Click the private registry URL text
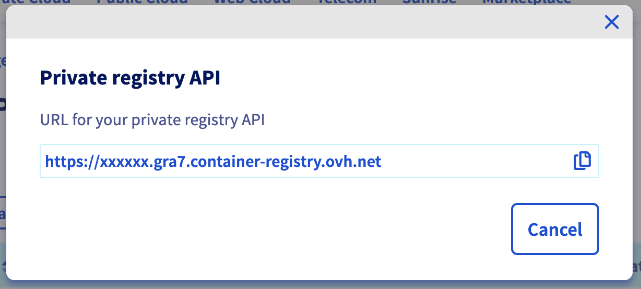Screen dimensions: 641x289 point(213,162)
